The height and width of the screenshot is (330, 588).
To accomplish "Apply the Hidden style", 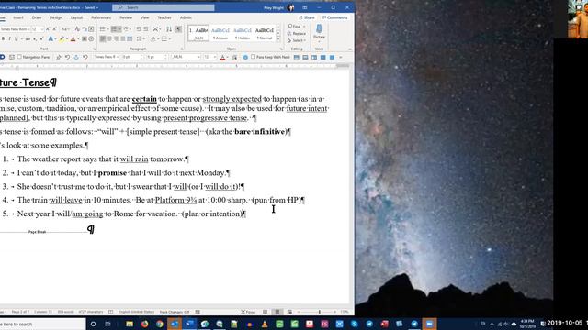I will point(243,33).
